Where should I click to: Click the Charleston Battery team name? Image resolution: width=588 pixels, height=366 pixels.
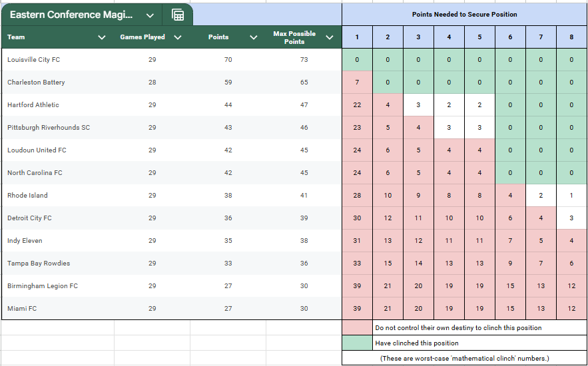click(36, 83)
